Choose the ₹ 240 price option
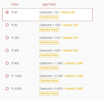Image resolution: width=104 pixels, height=100 pixels. click(x=7, y=38)
